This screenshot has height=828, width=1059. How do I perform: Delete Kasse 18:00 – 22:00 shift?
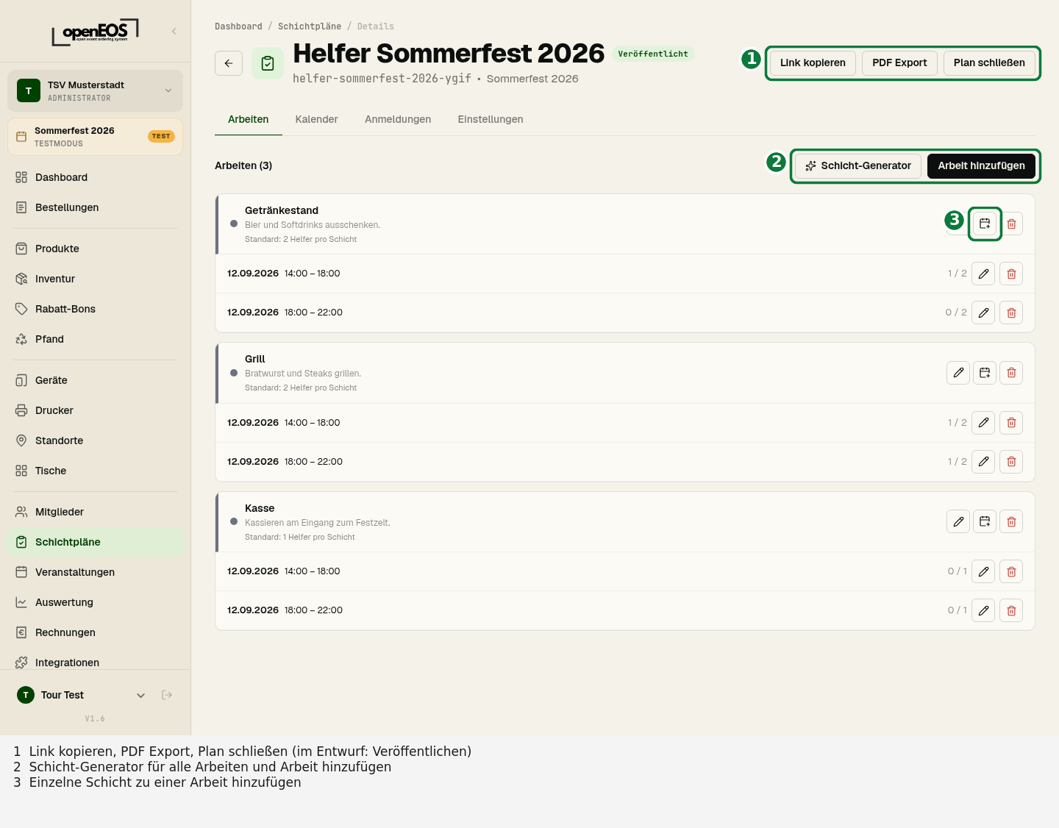coord(1011,610)
